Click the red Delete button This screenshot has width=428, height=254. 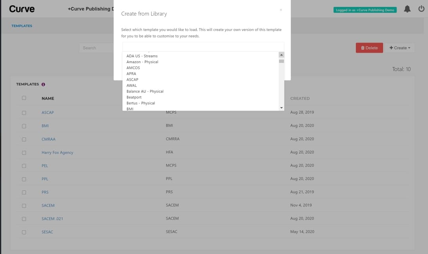coord(369,47)
